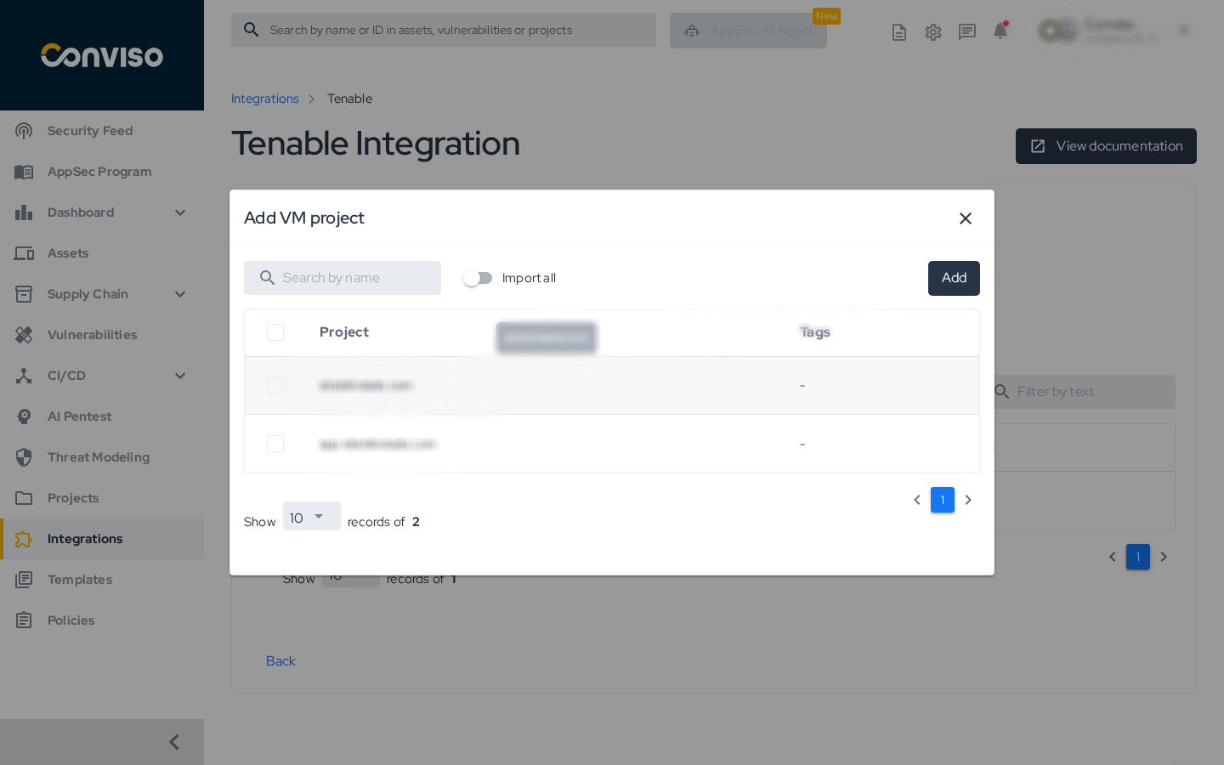Go to next page in dialog pagination
This screenshot has height=765, width=1224.
coord(968,500)
